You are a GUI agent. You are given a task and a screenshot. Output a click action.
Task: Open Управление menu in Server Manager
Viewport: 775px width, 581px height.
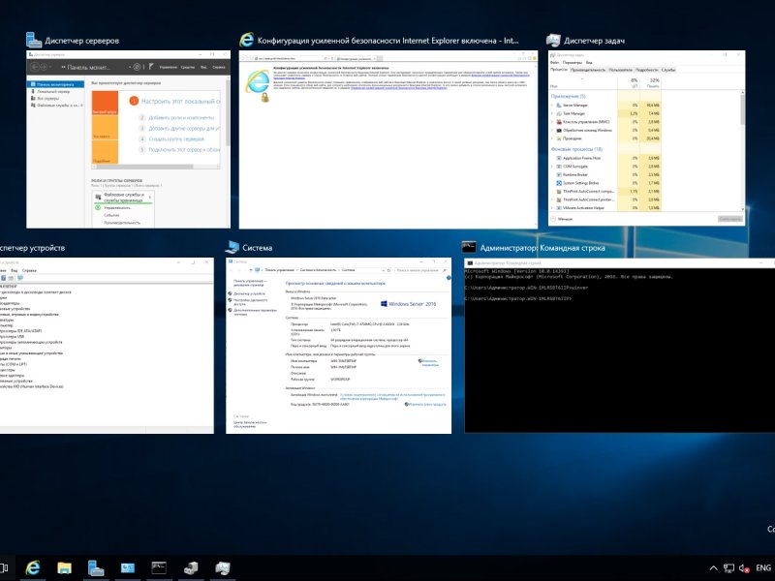(168, 67)
